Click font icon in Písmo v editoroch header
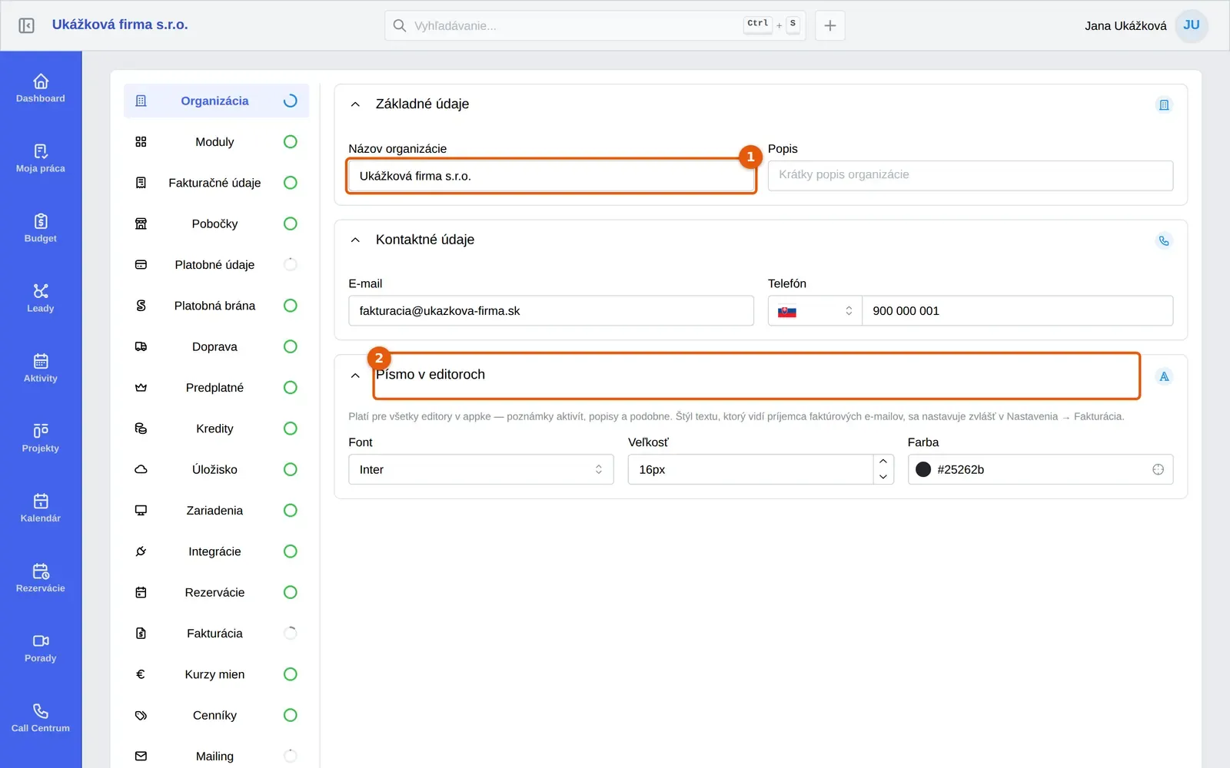Image resolution: width=1230 pixels, height=768 pixels. tap(1164, 376)
